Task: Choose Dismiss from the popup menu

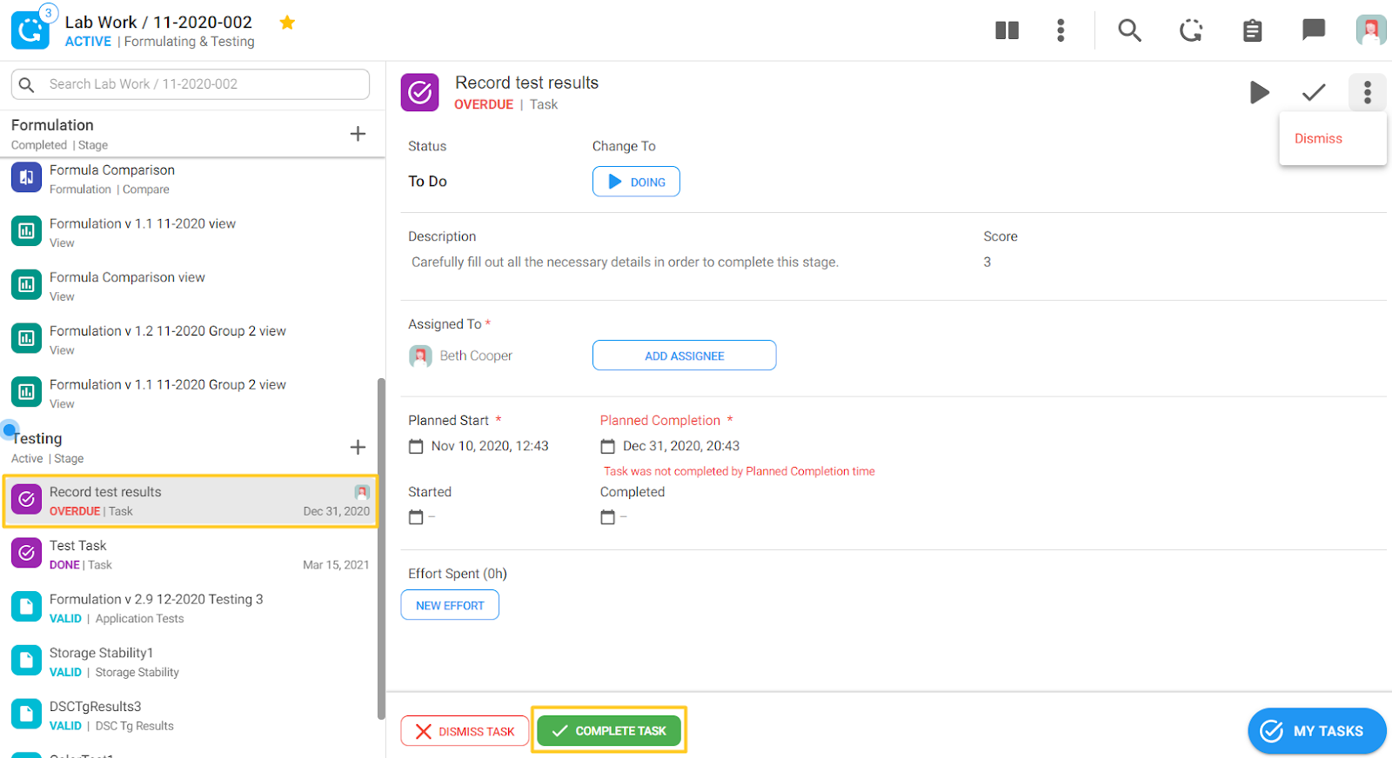Action: click(1318, 139)
